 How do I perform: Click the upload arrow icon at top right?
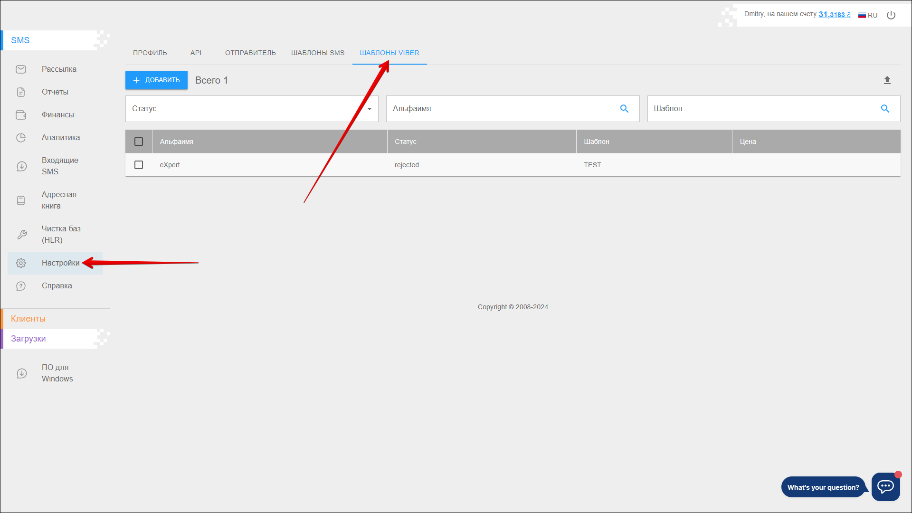(887, 80)
